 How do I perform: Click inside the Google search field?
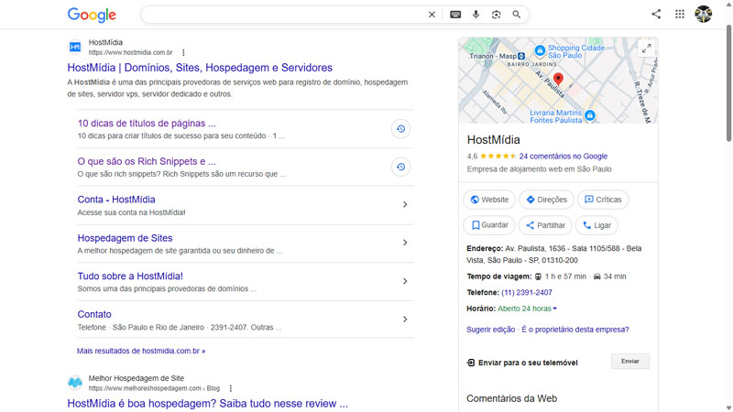coord(284,15)
